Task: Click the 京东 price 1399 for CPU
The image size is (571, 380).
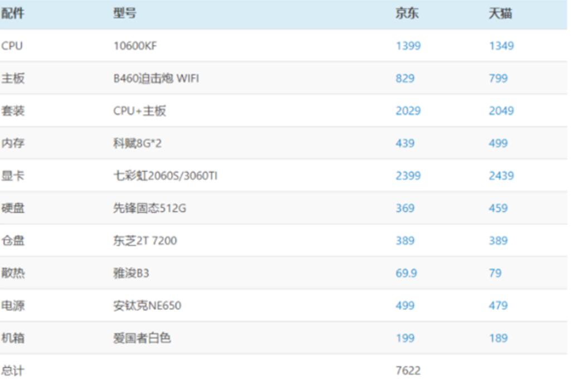Action: (408, 46)
